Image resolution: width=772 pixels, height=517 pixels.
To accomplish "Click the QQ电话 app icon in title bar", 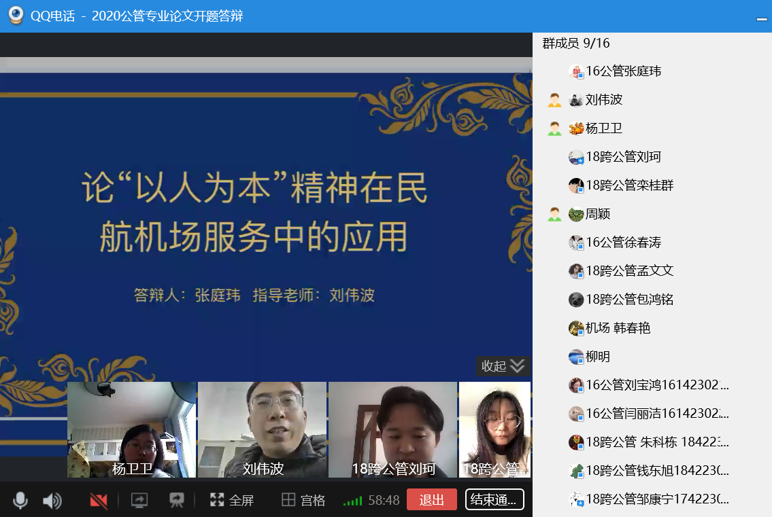I will click(14, 16).
